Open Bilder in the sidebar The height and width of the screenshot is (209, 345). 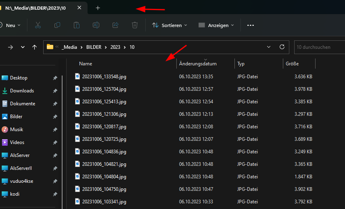[16, 117]
